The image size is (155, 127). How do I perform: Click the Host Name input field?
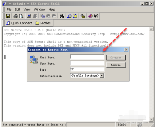87,57
